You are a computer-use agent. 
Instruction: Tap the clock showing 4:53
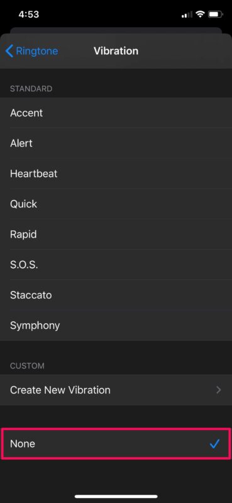click(x=28, y=14)
